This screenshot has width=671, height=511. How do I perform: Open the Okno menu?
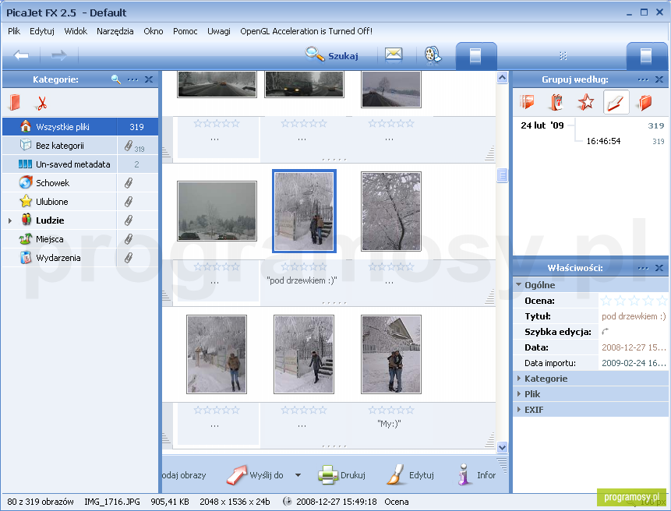154,31
